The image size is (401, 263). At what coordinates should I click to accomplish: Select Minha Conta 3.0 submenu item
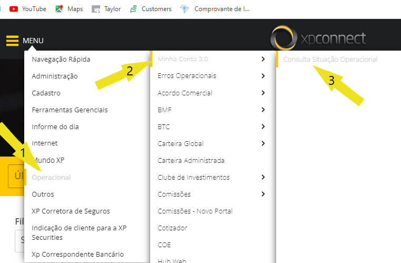click(x=183, y=59)
